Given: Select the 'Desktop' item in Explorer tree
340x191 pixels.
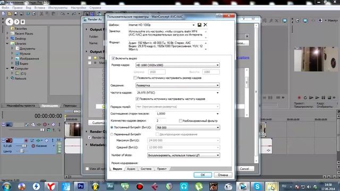Looking at the screenshot, I should coord(20,39).
